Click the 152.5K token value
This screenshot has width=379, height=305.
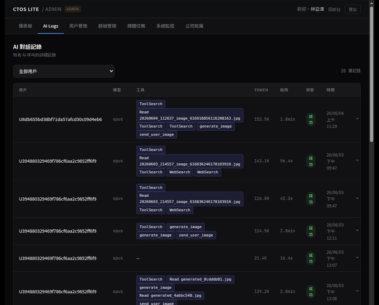(x=262, y=119)
